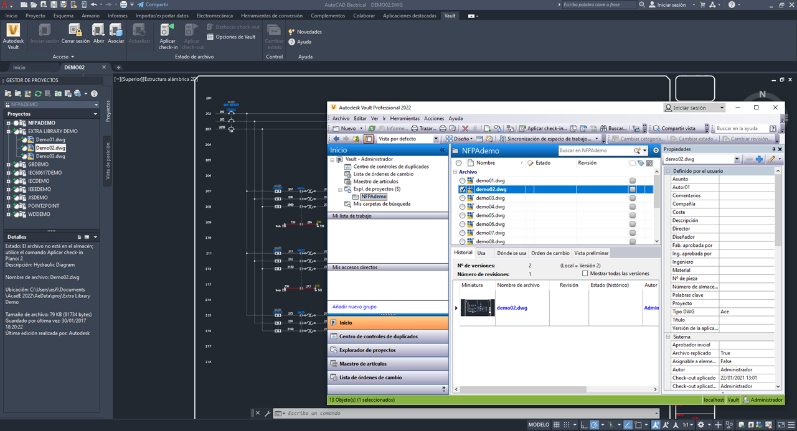Uncheck the demo02.dwg checkbox
797x431 pixels.
(x=462, y=189)
